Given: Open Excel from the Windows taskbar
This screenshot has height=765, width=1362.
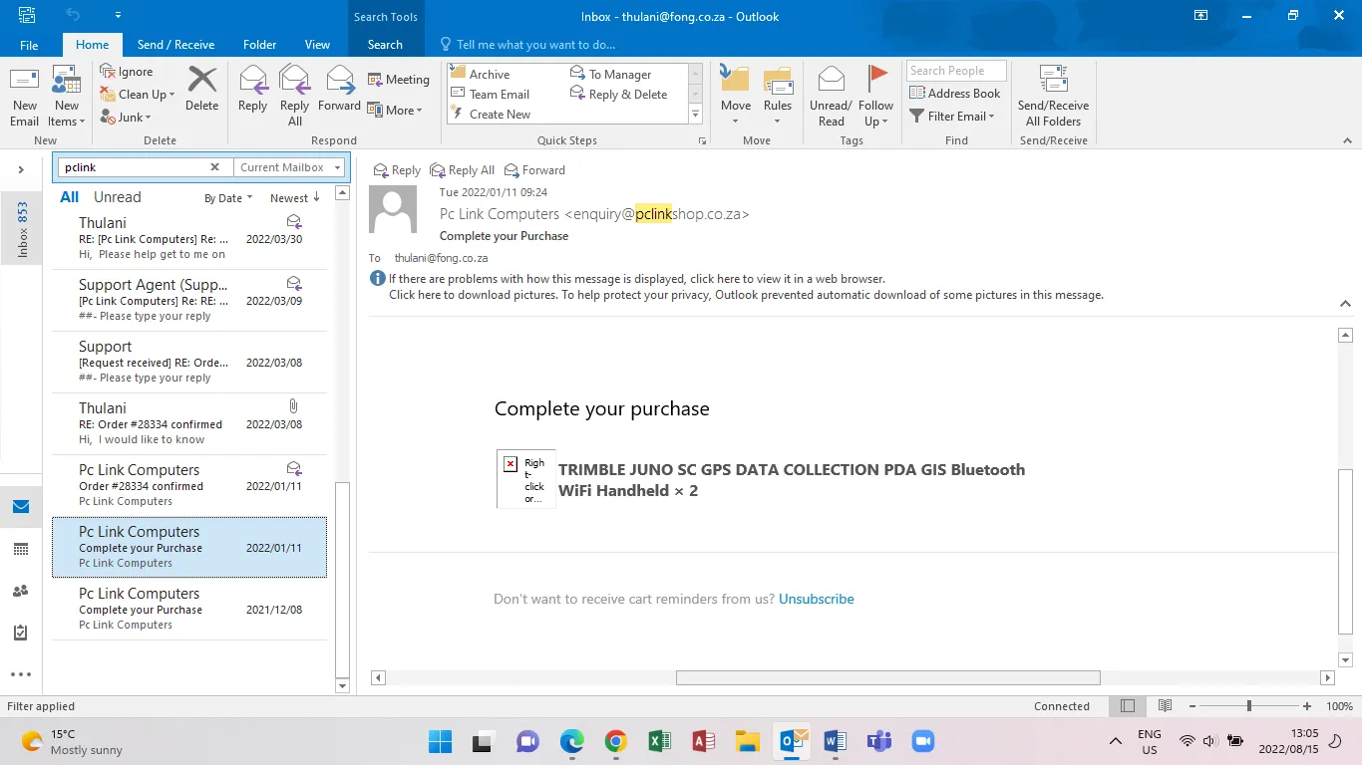Looking at the screenshot, I should coord(659,741).
